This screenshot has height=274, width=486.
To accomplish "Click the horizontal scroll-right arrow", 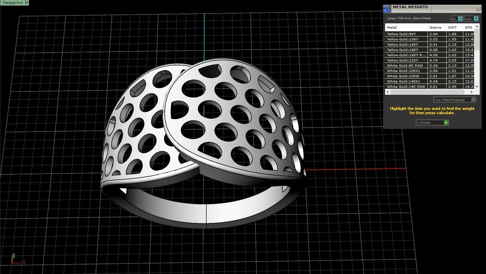I will (x=471, y=92).
